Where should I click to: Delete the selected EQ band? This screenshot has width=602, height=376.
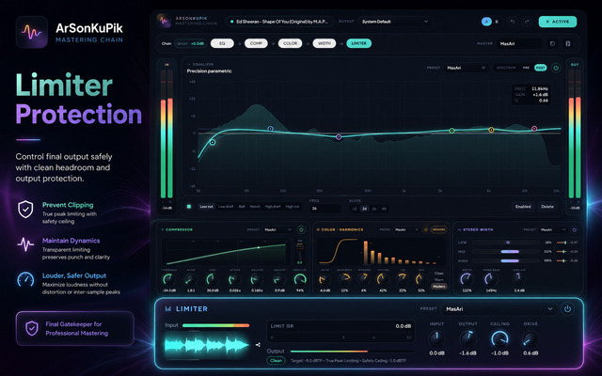coord(547,207)
